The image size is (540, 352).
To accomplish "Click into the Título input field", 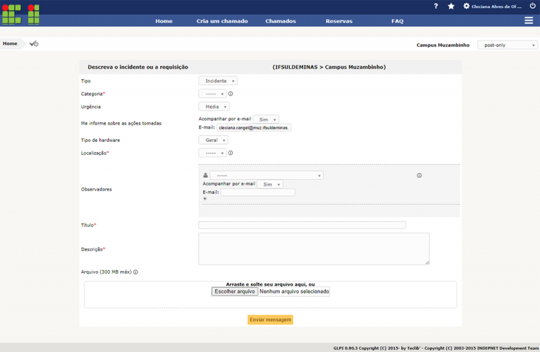I will [x=302, y=225].
